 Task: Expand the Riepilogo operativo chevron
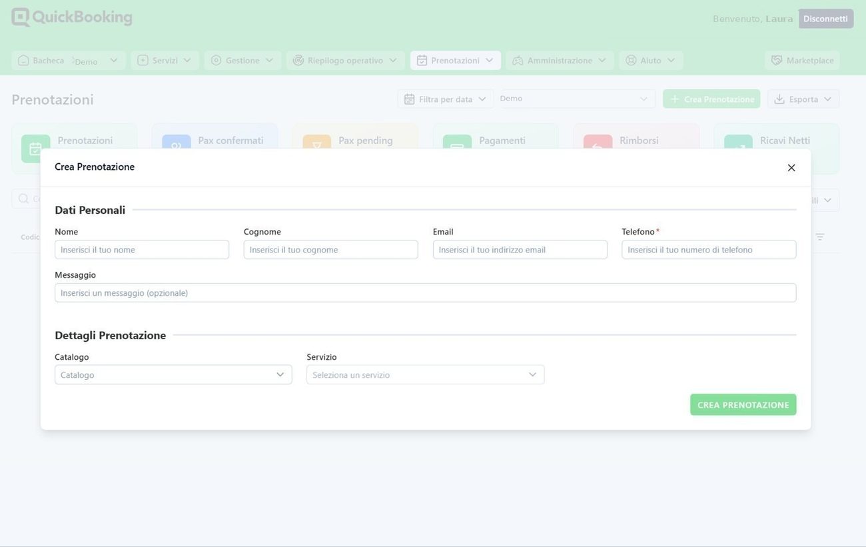393,61
